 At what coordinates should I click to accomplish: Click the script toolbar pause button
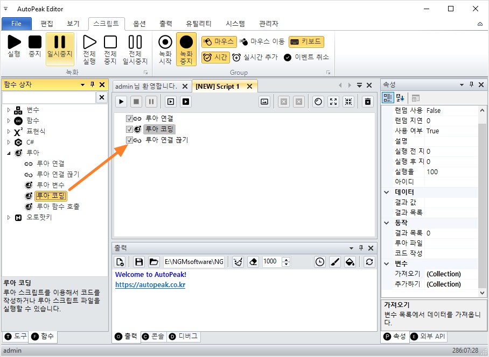click(151, 102)
